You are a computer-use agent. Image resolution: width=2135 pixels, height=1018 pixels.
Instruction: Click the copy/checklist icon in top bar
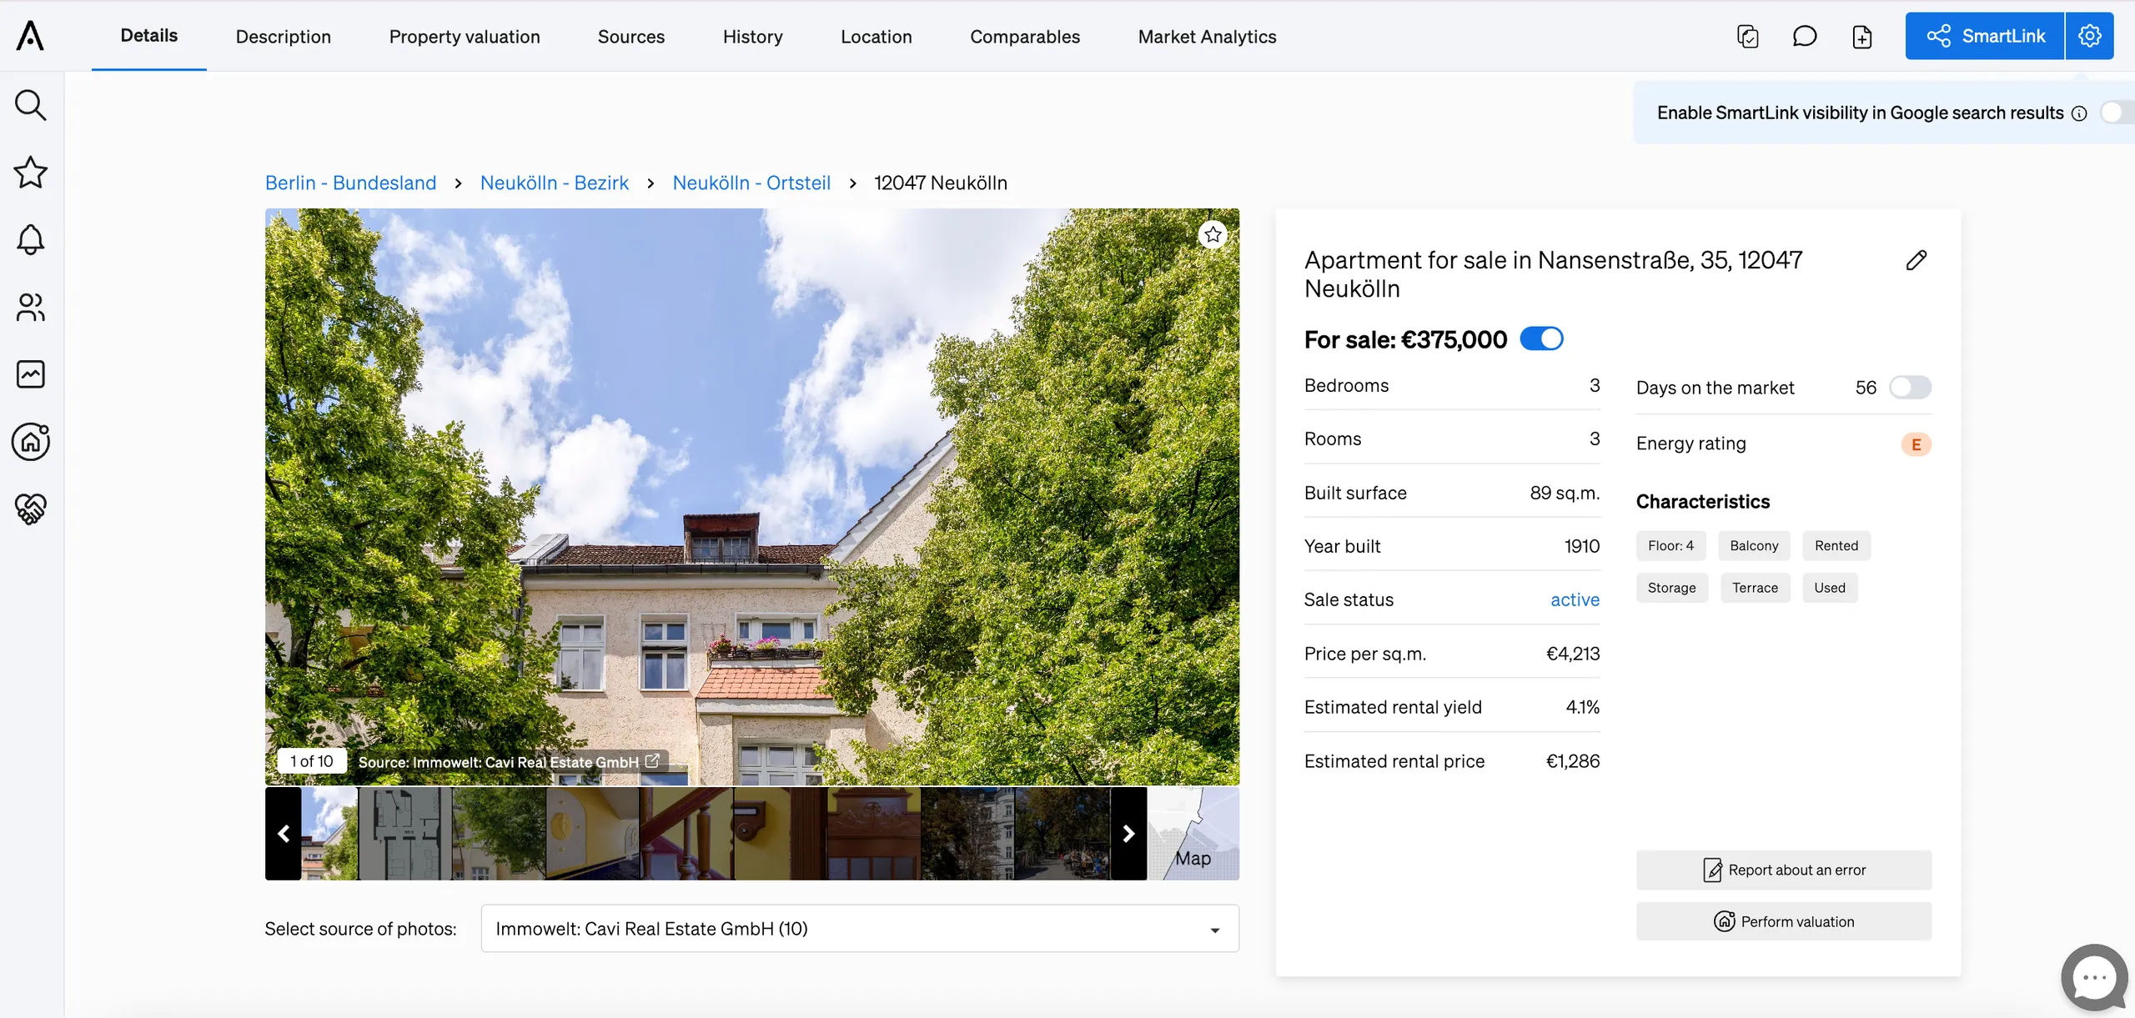[x=1748, y=36]
